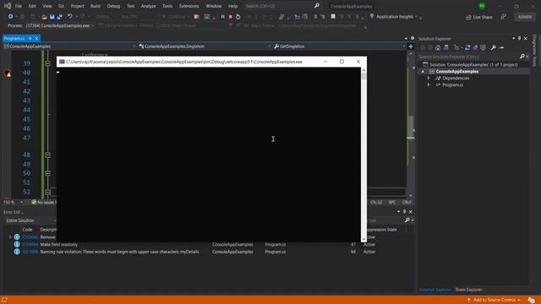This screenshot has width=541, height=304.
Task: Click the Restart debugging icon
Action: point(238,17)
